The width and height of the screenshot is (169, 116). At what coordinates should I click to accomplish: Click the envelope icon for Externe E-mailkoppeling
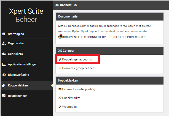[60, 89]
